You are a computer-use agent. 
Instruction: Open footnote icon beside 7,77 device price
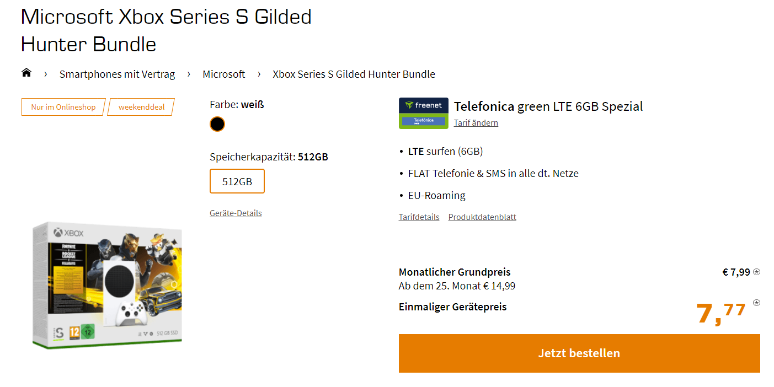click(x=756, y=303)
